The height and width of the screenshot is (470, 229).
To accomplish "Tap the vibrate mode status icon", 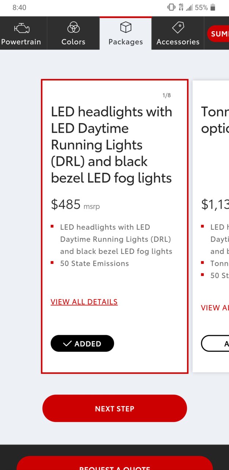I will click(171, 7).
